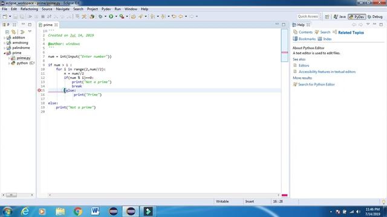Open Google Chrome from the taskbar

[x=78, y=212]
